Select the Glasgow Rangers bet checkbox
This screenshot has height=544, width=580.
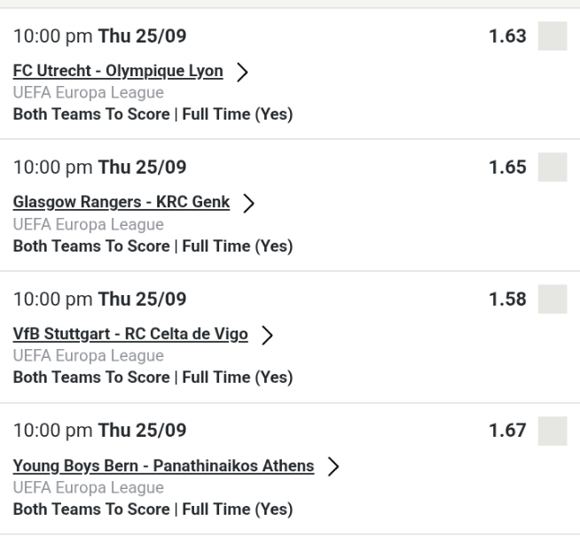pyautogui.click(x=553, y=167)
